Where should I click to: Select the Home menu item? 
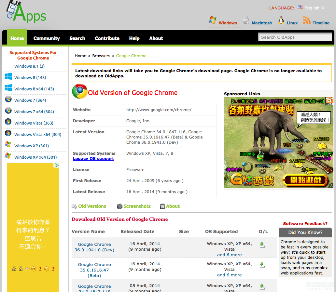pyautogui.click(x=17, y=37)
